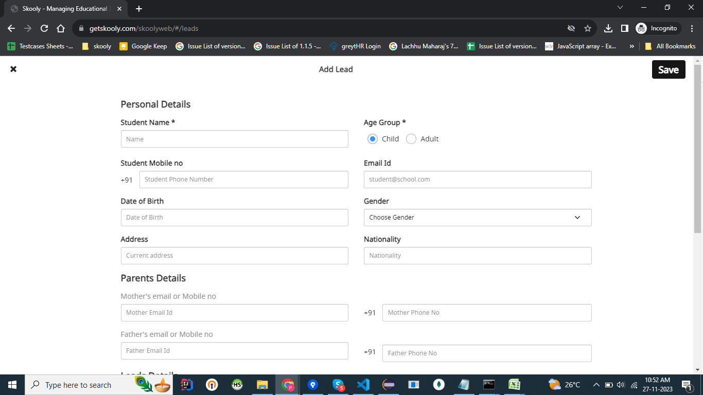Open first Issue List of version bookmark
The width and height of the screenshot is (703, 395).
pos(210,46)
